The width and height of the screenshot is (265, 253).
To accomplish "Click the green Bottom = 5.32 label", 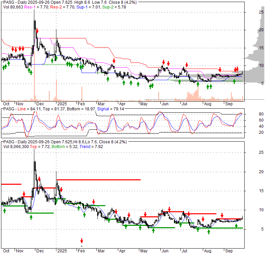I will point(65,147).
